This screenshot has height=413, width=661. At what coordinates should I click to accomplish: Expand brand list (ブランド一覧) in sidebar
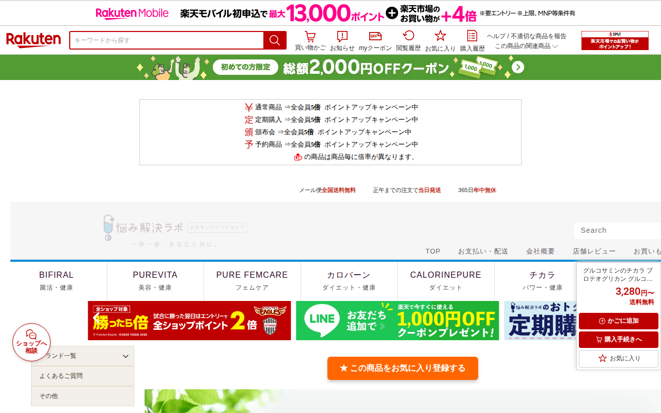point(83,356)
